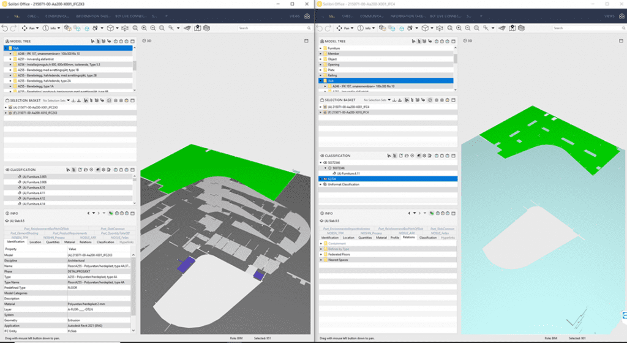Image resolution: width=627 pixels, height=343 pixels.
Task: Open the Quantities tab in the left Info panel
Action: click(x=53, y=242)
